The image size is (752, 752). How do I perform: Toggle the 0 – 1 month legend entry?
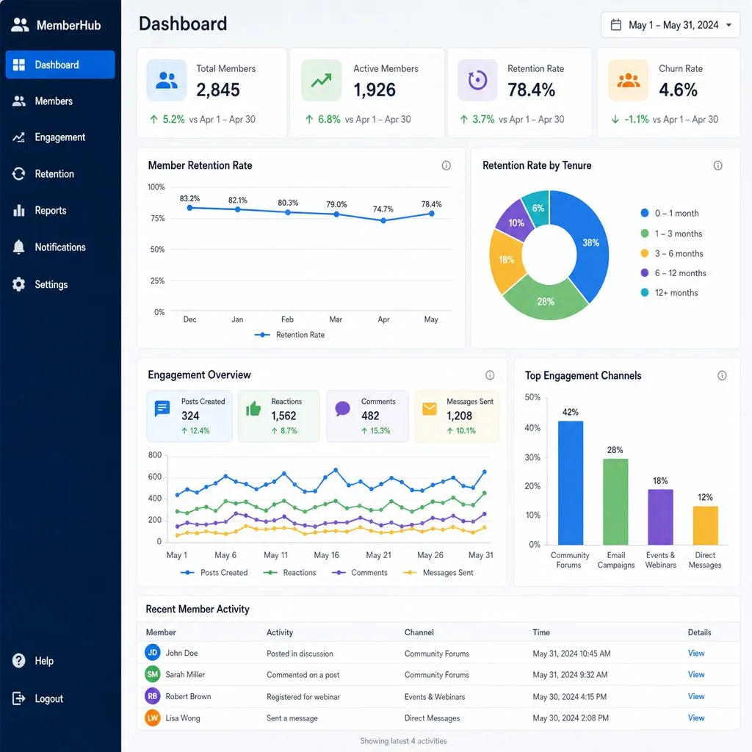tap(670, 214)
